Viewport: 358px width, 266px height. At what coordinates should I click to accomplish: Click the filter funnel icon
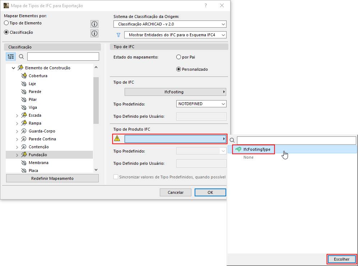coord(118,35)
